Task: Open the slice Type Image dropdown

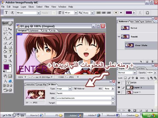Action: 70,89
